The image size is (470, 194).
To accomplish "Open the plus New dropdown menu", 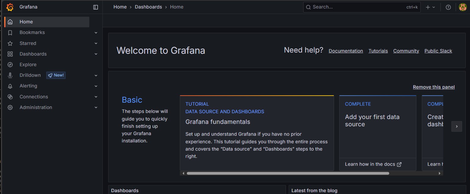I will (430, 7).
